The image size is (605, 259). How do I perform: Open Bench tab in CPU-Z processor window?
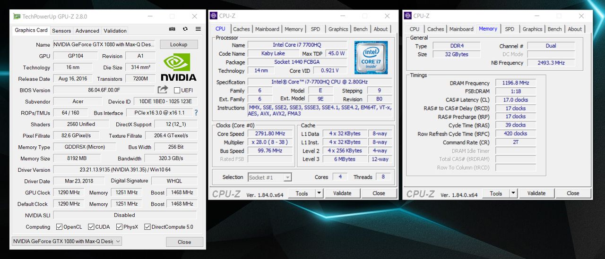361,29
